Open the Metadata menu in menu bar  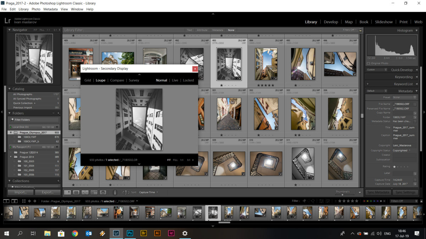click(50, 9)
